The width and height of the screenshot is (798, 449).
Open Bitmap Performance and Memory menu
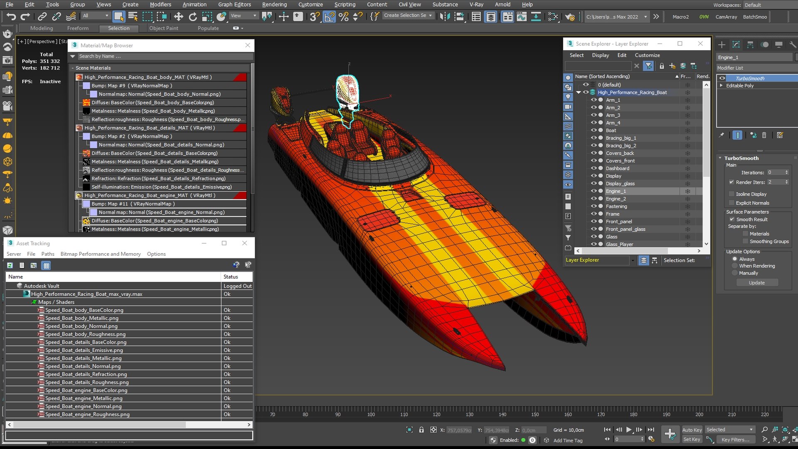pyautogui.click(x=101, y=254)
